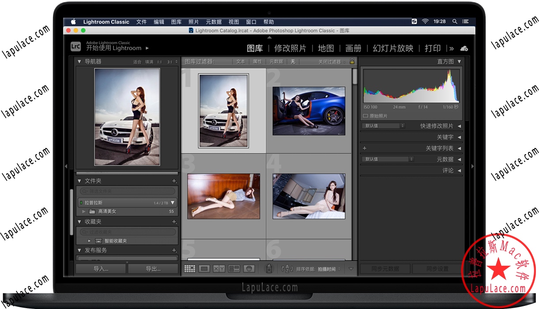The height and width of the screenshot is (309, 539).
Task: Switch to Loupe view icon
Action: click(x=204, y=268)
